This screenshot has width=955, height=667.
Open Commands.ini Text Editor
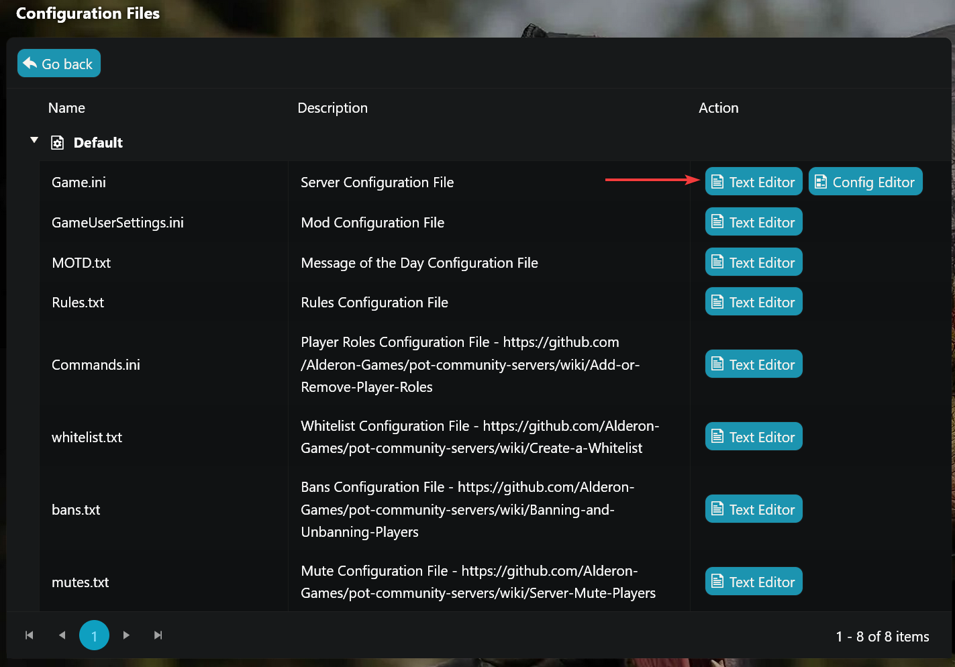point(753,364)
